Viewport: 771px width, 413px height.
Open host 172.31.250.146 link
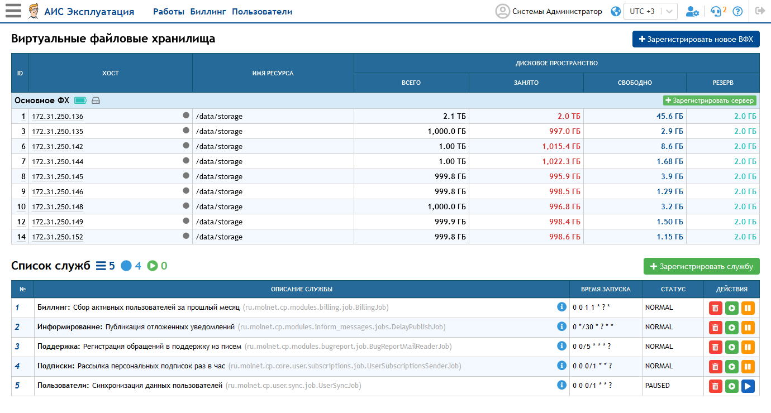point(58,192)
